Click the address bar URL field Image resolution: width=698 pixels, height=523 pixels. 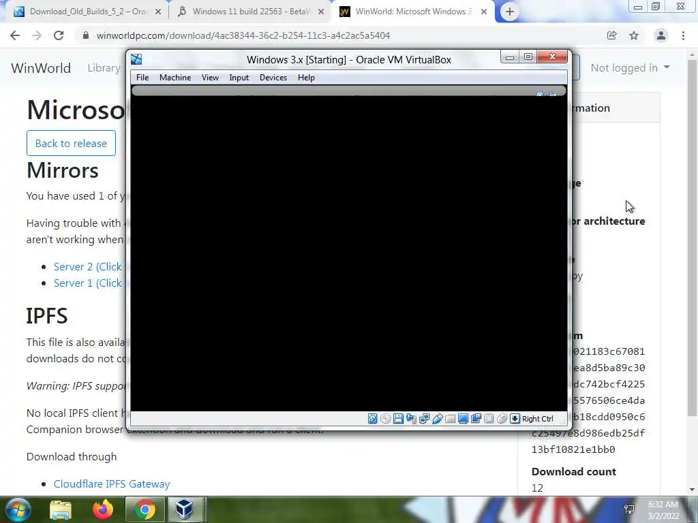tap(338, 35)
